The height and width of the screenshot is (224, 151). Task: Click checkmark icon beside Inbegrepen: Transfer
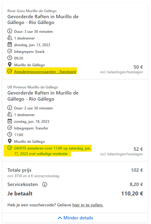click(x=10, y=128)
